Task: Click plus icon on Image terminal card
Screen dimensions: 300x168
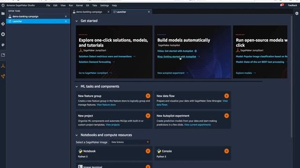Action: [x=148, y=167]
